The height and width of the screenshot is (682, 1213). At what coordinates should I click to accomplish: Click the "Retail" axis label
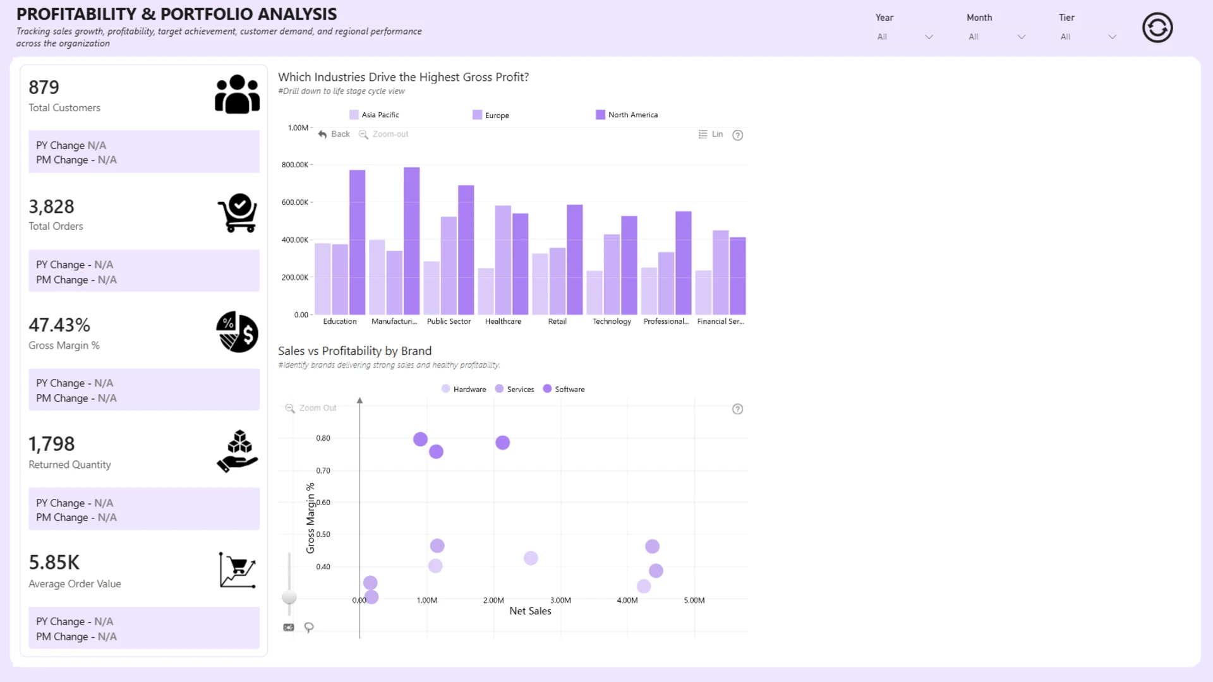(557, 321)
